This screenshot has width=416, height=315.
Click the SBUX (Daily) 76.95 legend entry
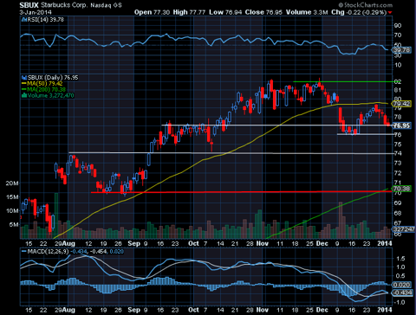coord(53,77)
